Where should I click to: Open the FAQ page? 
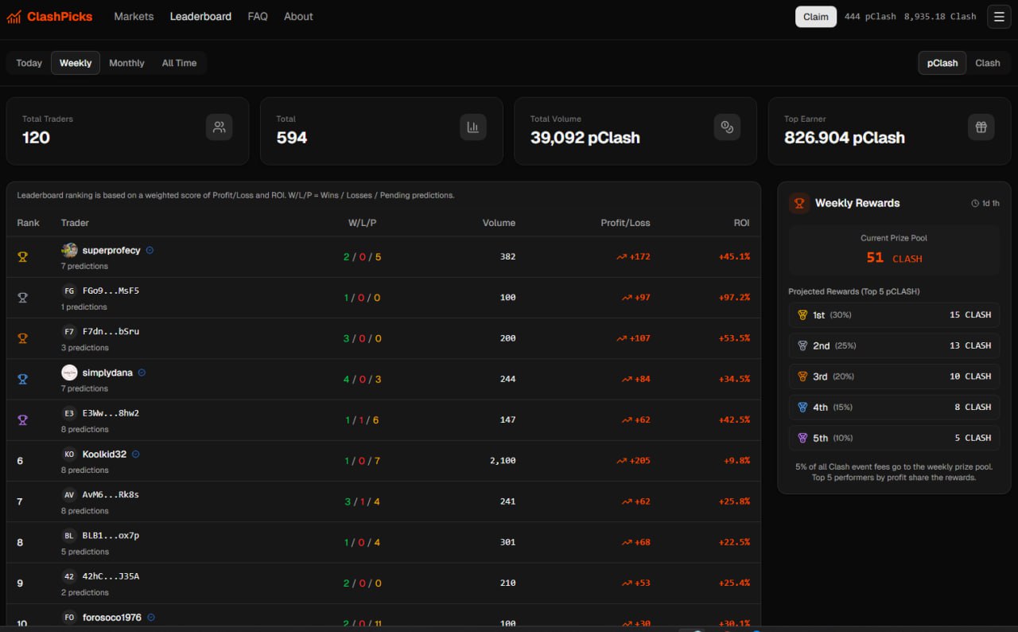click(x=258, y=16)
